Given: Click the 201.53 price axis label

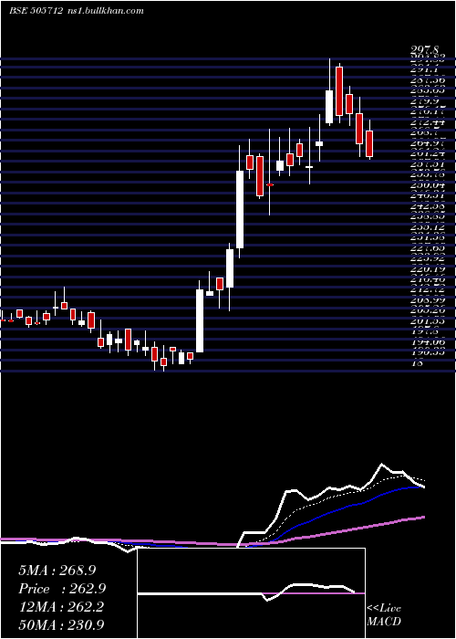Looking at the screenshot, I should tap(429, 321).
